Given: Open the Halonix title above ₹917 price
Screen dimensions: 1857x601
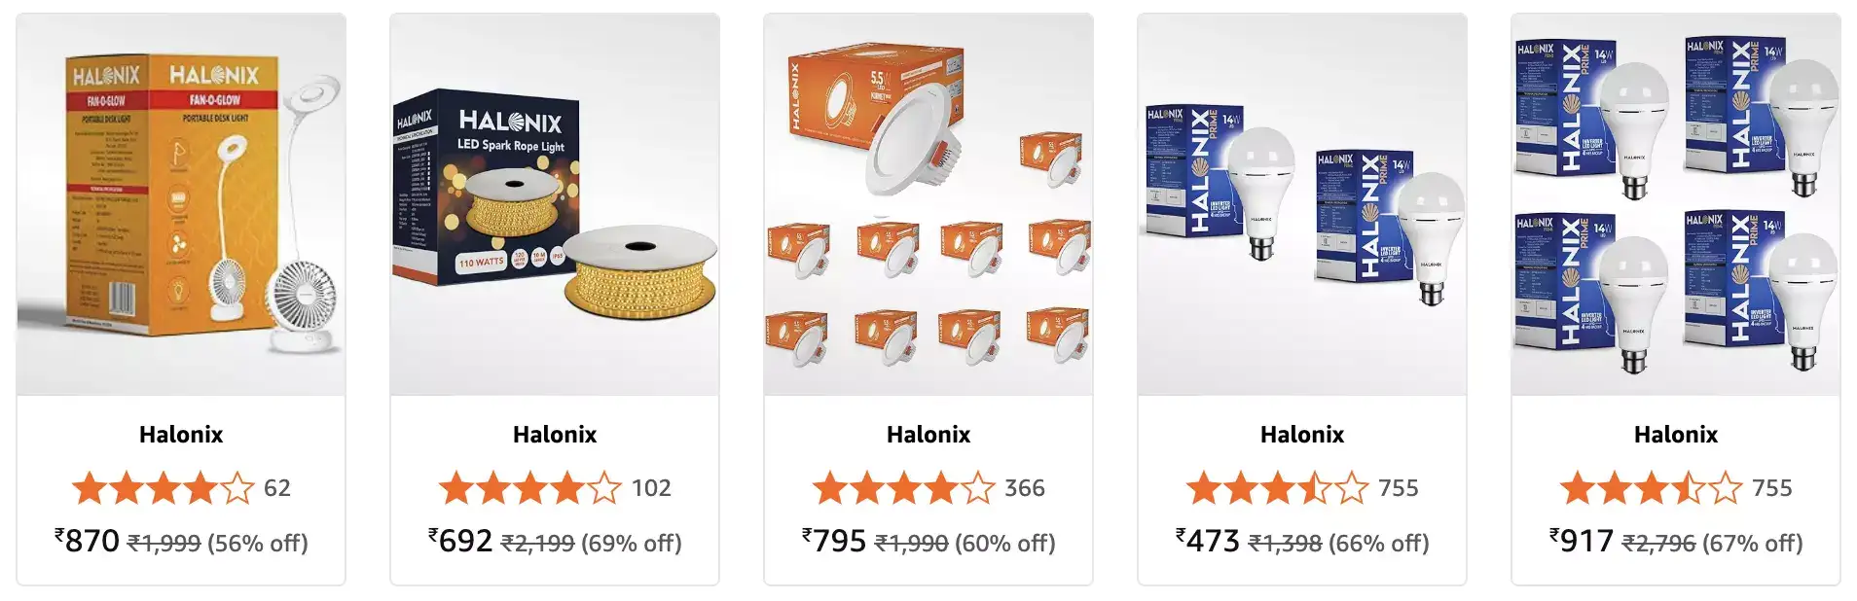Looking at the screenshot, I should coord(1676,434).
